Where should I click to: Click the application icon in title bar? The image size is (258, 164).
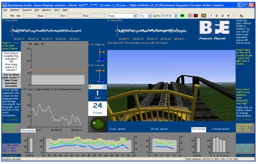[5, 5]
